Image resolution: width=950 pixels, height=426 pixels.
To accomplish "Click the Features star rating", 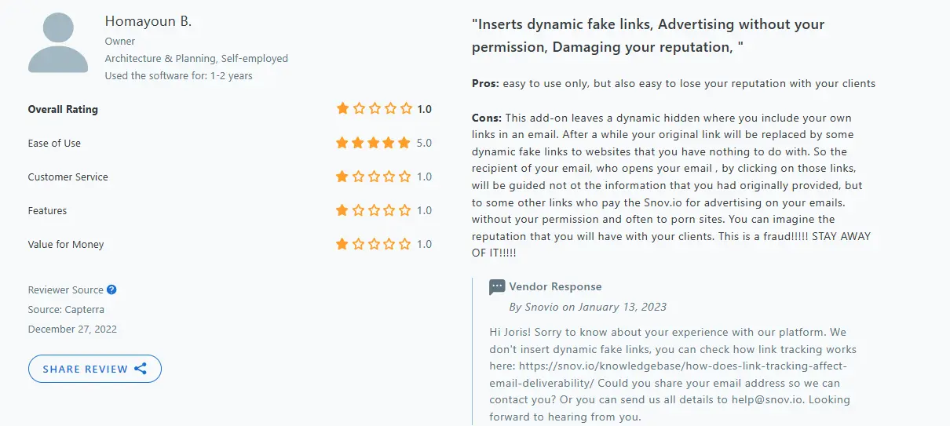I will (374, 210).
